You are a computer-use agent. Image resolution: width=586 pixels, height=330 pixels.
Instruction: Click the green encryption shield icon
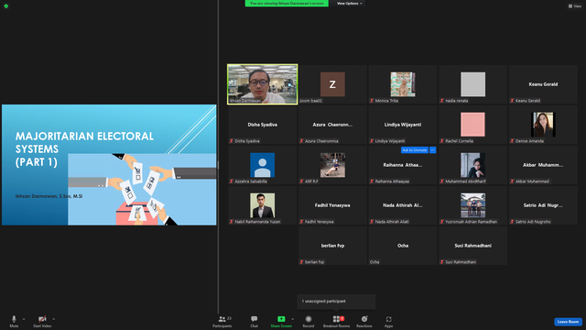click(x=6, y=6)
